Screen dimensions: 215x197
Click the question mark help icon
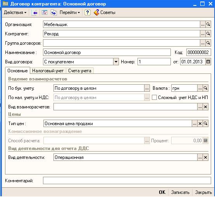[x=87, y=13]
